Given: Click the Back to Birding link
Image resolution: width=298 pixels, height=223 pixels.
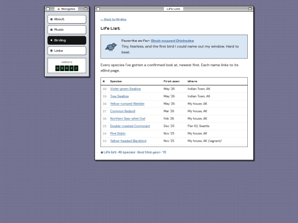Looking at the screenshot, I should (x=114, y=19).
